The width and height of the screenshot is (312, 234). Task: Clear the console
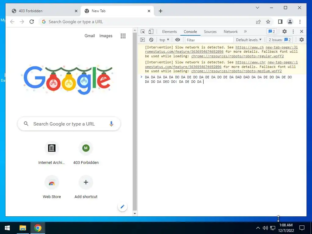pos(151,40)
